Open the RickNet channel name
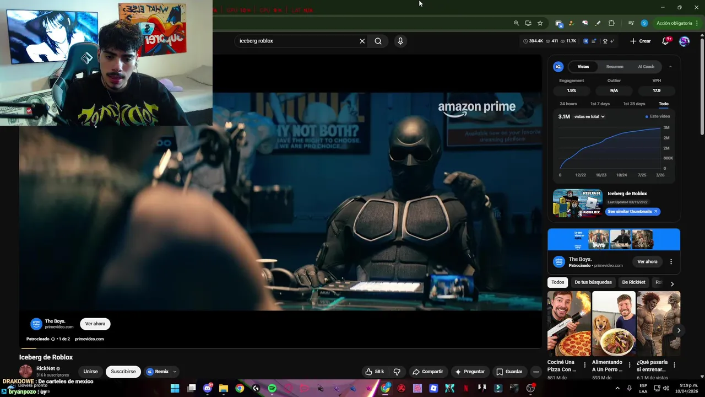 [x=46, y=368]
